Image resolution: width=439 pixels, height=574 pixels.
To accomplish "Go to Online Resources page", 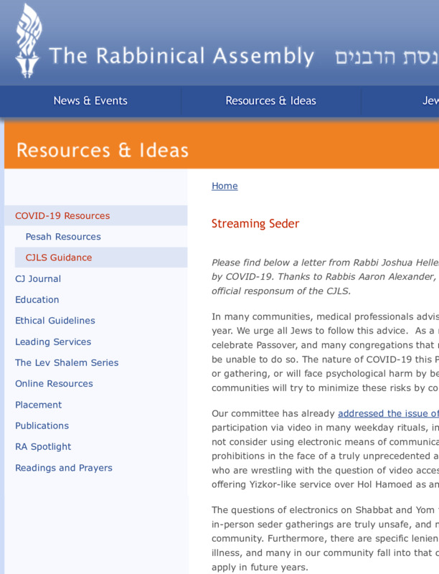I will pyautogui.click(x=54, y=383).
